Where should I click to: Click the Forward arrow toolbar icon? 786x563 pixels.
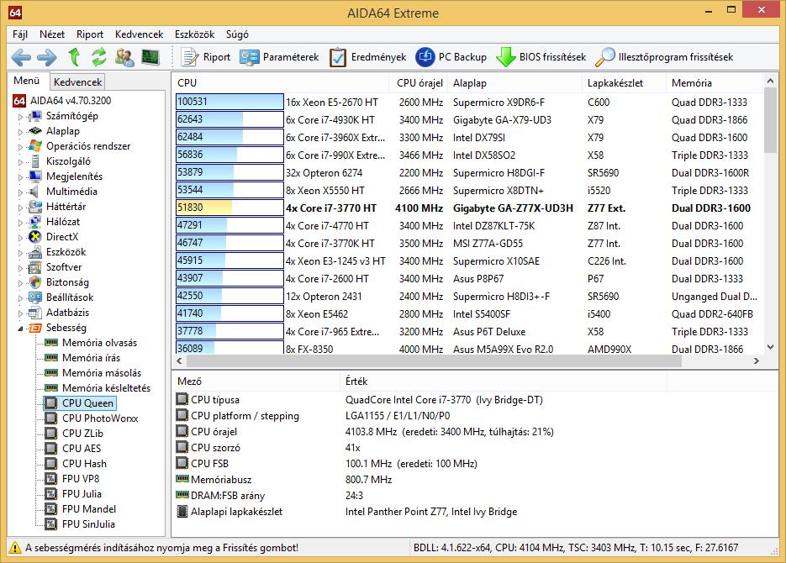click(x=47, y=57)
